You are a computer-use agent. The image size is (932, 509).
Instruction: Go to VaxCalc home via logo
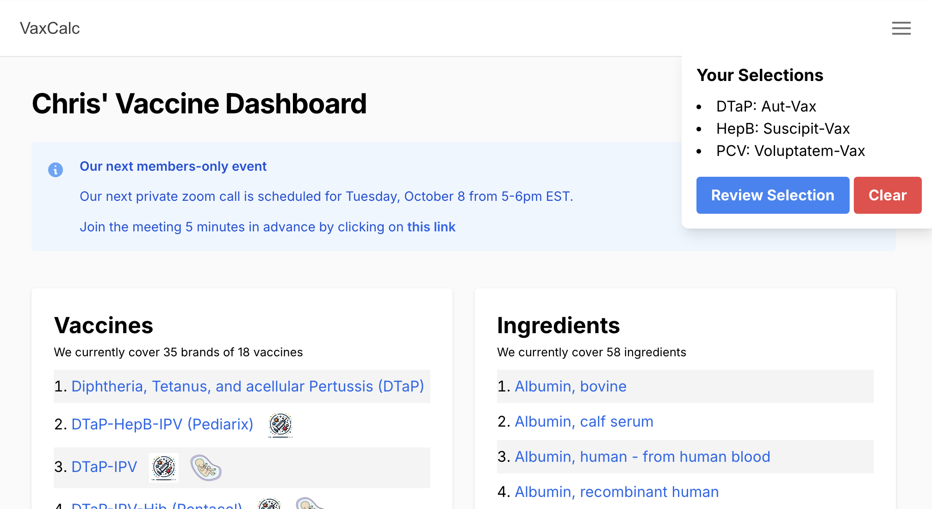pyautogui.click(x=50, y=28)
